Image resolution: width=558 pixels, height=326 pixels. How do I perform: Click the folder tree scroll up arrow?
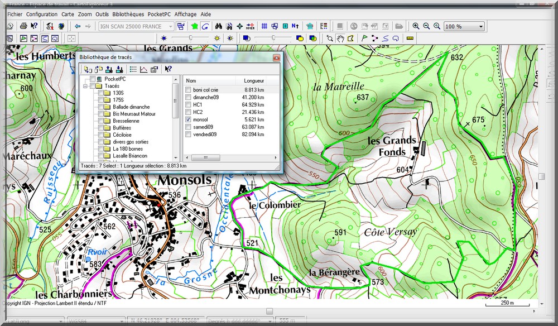pos(175,79)
